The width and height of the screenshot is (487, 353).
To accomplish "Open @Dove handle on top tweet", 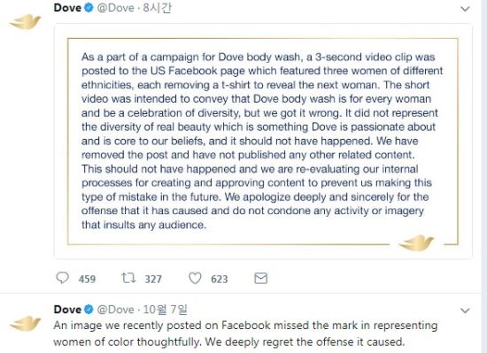I will pyautogui.click(x=115, y=8).
